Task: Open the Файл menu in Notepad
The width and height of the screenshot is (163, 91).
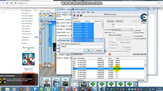Action: coord(59,12)
